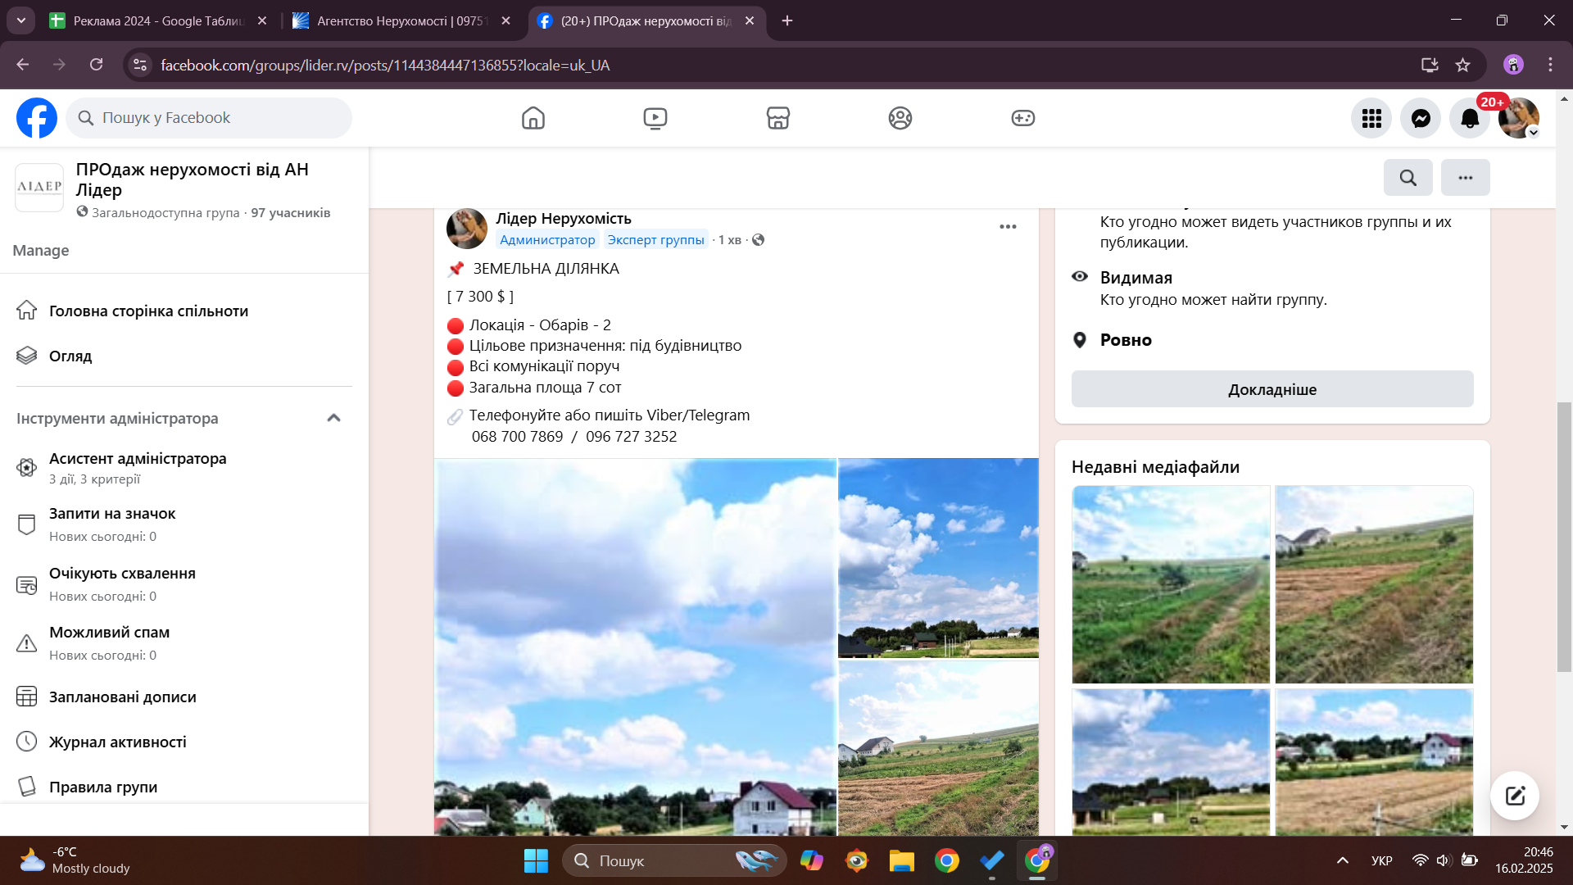Screen dimensions: 1573x885
Task: Search within the group using magnifier button
Action: click(1408, 178)
